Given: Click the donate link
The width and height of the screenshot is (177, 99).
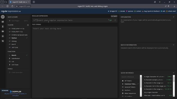Looking at the screenshot, I should (122, 11).
